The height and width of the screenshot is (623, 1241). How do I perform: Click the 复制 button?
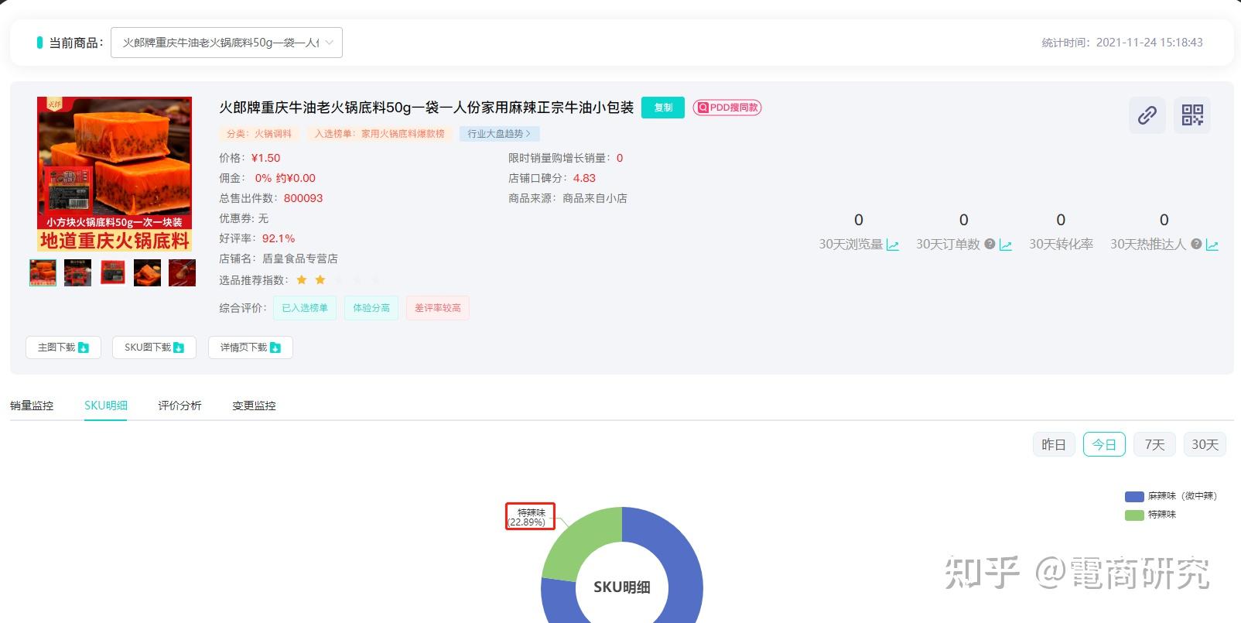(663, 108)
